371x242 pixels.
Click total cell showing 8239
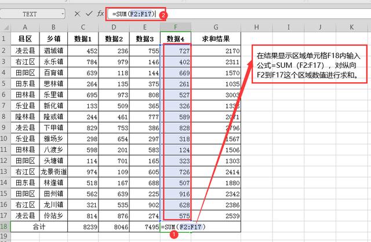pos(83,227)
